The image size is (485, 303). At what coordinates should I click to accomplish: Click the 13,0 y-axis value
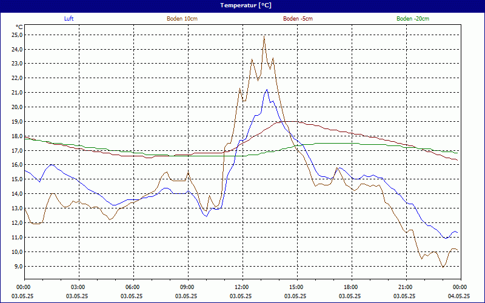pos(18,208)
